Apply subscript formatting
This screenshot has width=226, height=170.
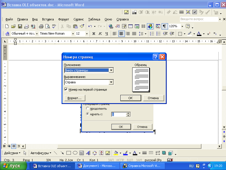[215, 34]
